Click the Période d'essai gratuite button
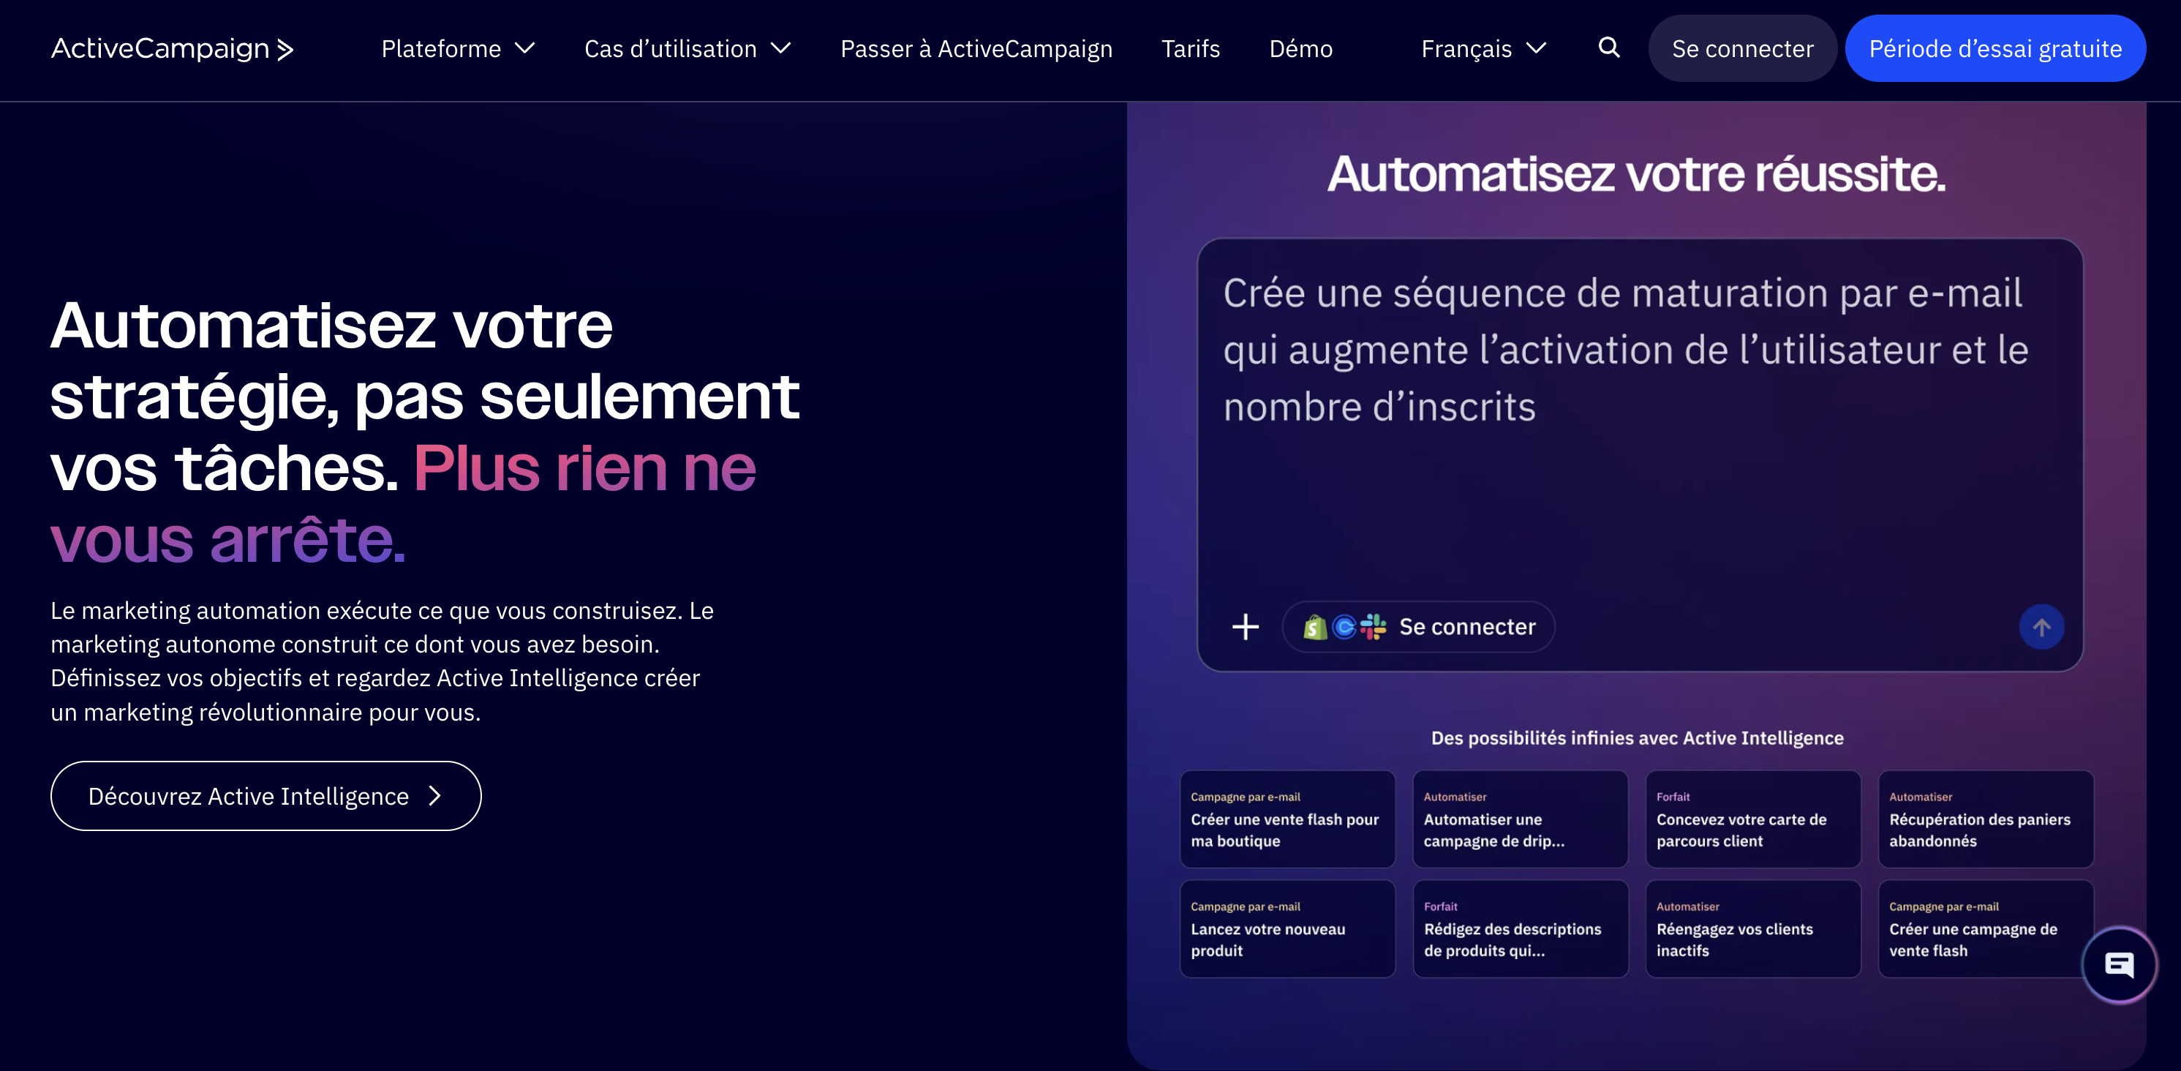The width and height of the screenshot is (2181, 1071). point(1994,48)
